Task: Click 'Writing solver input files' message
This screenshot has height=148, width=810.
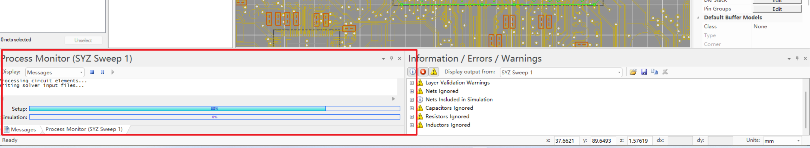Action: 42,85
